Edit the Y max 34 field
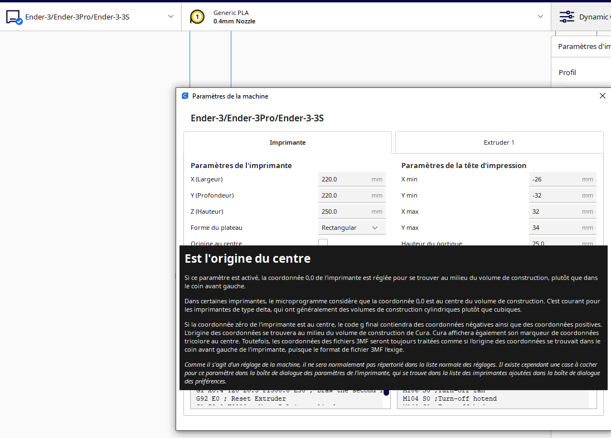Viewport: 611px width, 438px height. 562,228
